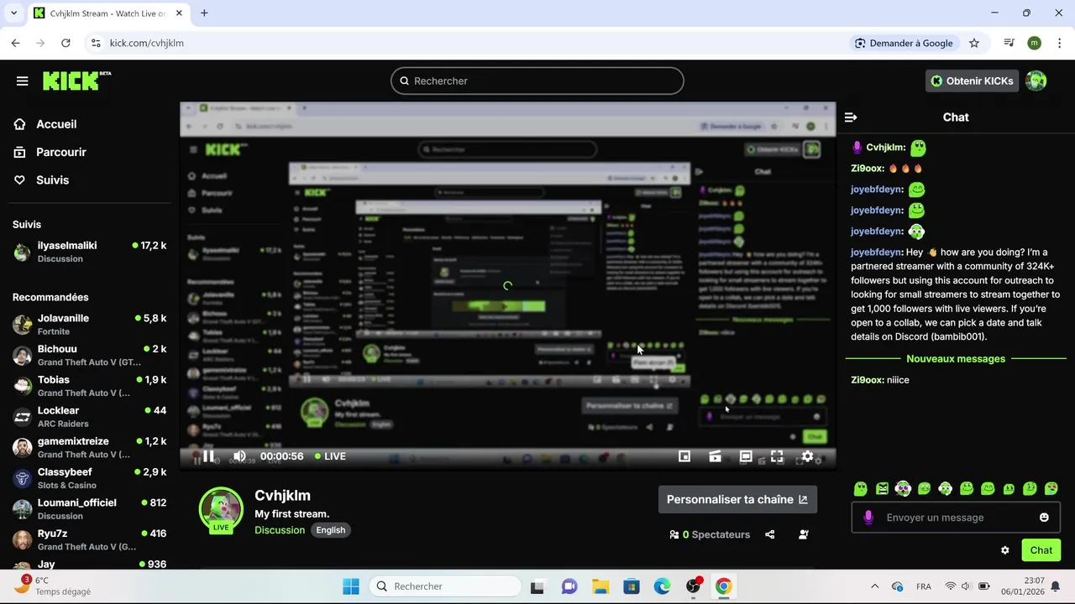Click the user-check icon next to share

(803, 534)
